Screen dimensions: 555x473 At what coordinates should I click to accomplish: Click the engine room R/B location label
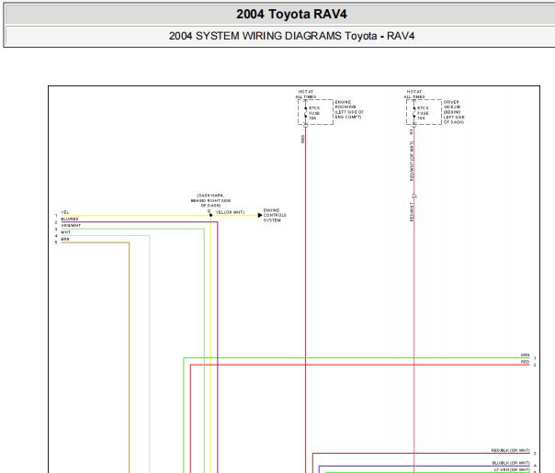click(349, 109)
